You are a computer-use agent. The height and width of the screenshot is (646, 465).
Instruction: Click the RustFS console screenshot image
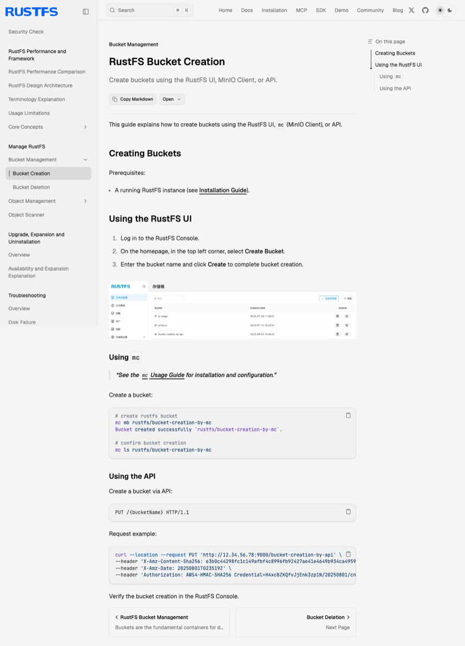[x=232, y=310]
